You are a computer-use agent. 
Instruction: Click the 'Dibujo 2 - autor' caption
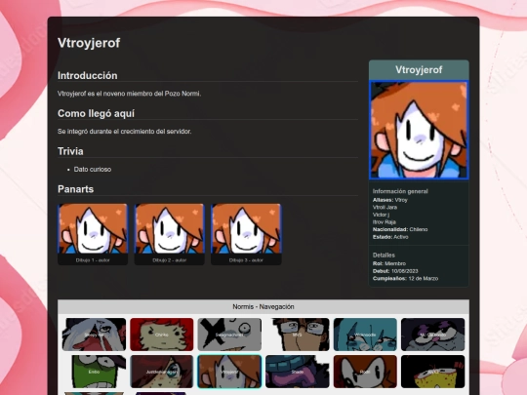(170, 260)
